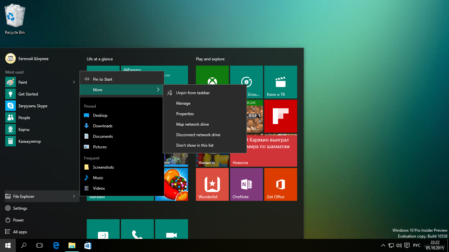Open the Minecraft Xbox Live tile
Screen dimensions: 449x252
(x=255, y=116)
